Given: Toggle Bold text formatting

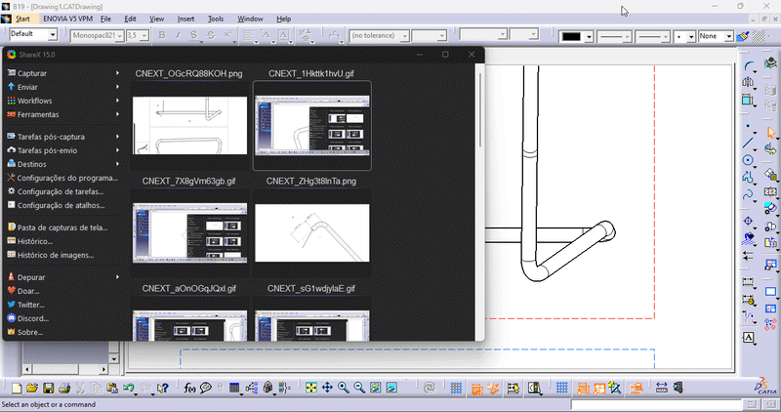Looking at the screenshot, I should (162, 35).
